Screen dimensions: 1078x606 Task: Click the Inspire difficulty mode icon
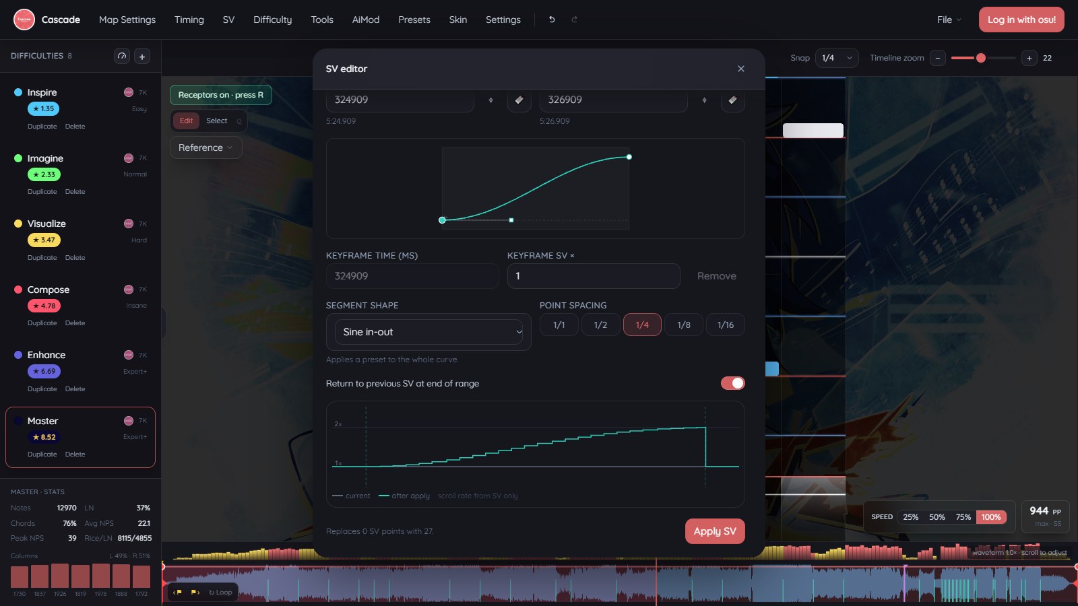[129, 92]
